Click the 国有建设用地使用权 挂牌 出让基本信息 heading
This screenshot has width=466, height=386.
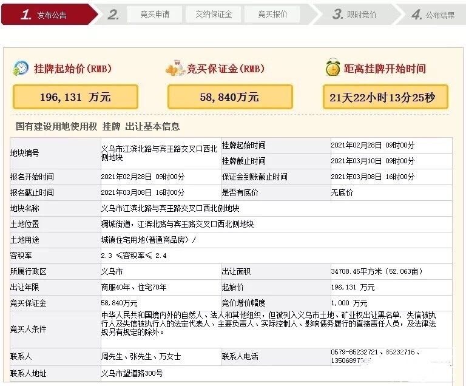98,126
